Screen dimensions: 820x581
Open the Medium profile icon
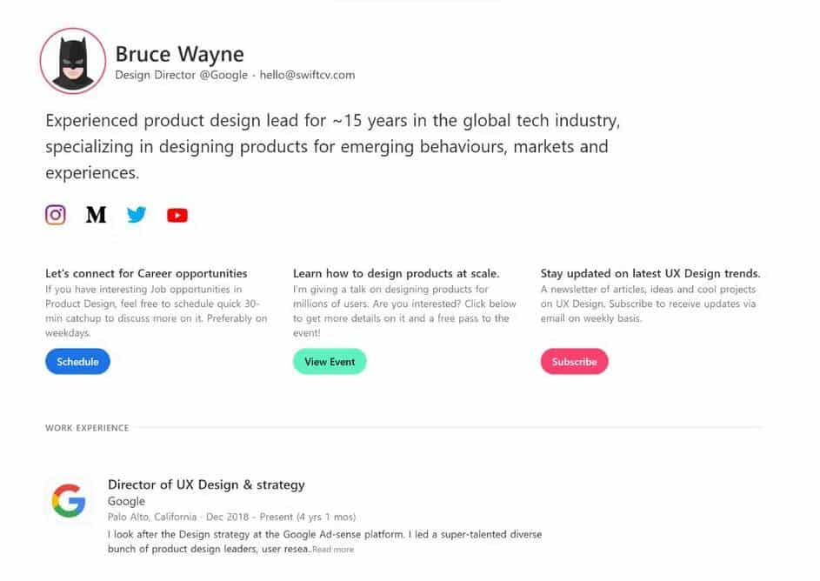[96, 215]
